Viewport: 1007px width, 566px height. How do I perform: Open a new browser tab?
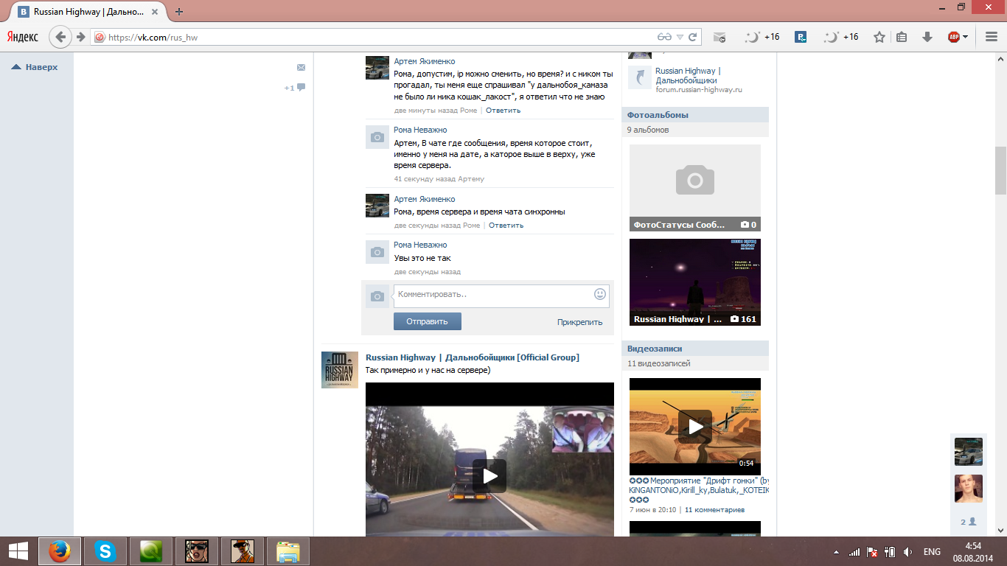[x=179, y=12]
